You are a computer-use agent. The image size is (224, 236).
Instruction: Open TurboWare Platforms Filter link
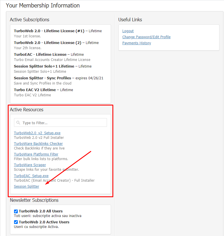click(x=36, y=154)
